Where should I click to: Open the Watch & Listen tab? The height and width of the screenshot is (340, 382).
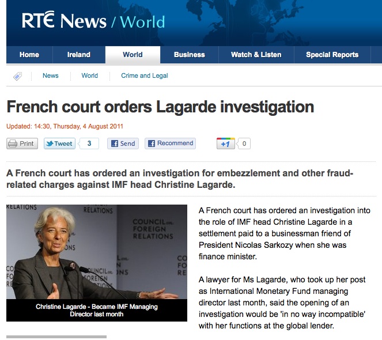(256, 55)
